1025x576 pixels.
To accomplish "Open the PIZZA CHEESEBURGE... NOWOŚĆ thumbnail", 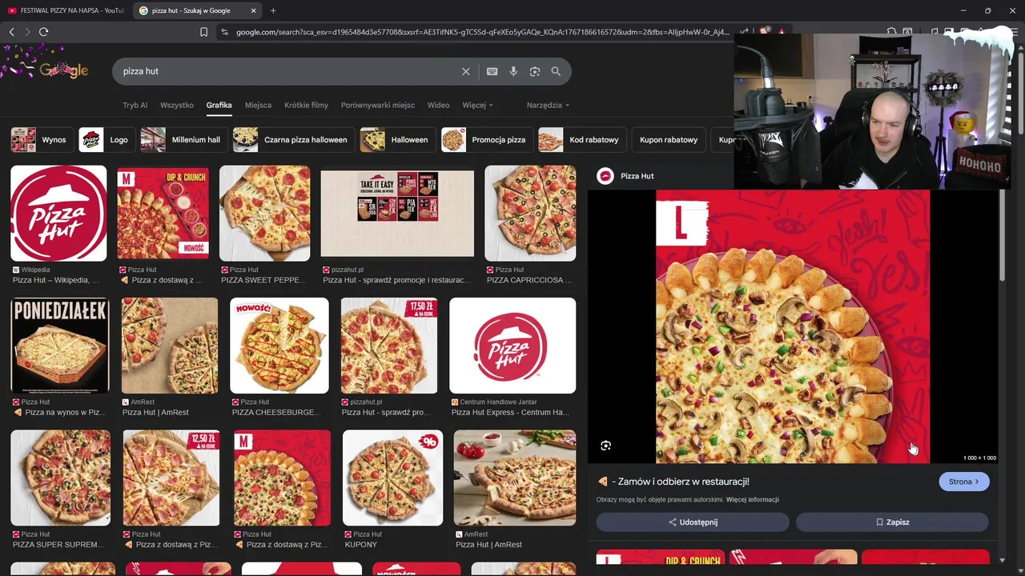I will pyautogui.click(x=279, y=346).
